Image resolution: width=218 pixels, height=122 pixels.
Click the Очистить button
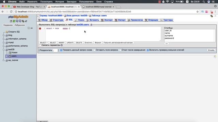pos(89,43)
